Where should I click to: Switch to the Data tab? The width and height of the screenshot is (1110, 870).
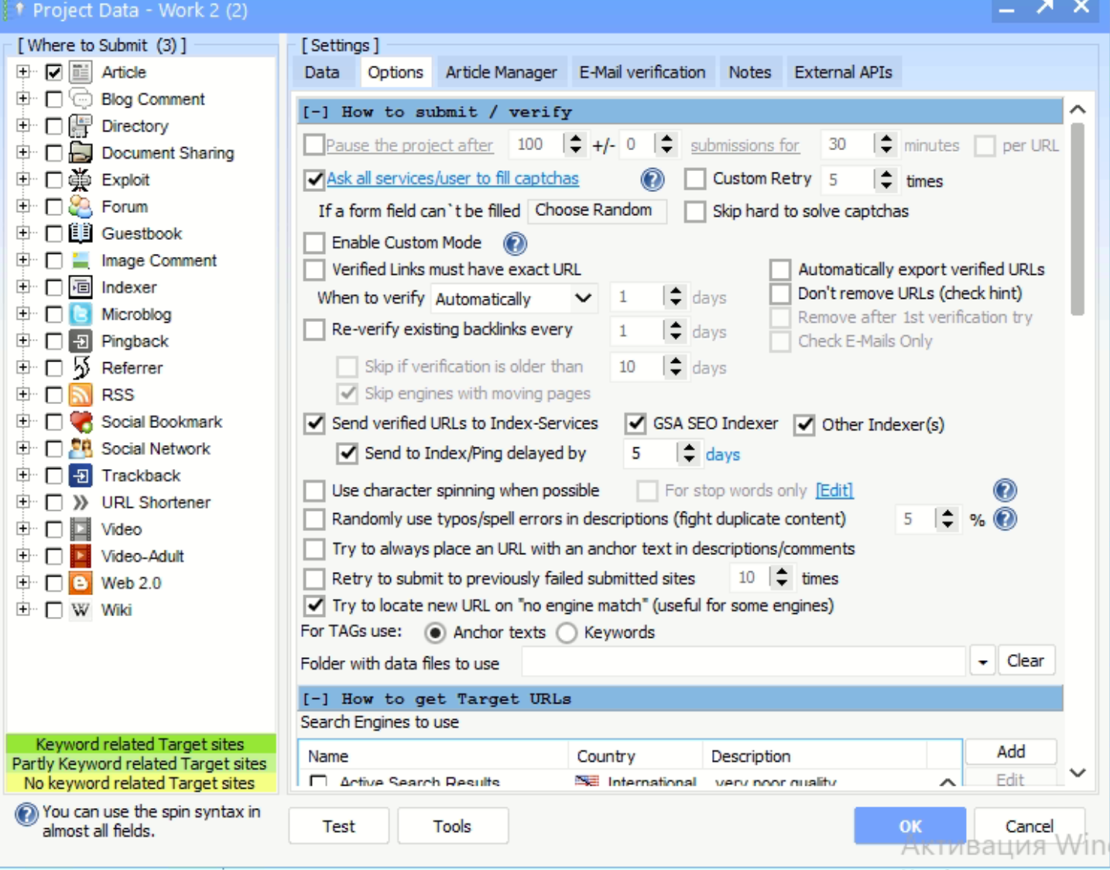click(x=322, y=72)
